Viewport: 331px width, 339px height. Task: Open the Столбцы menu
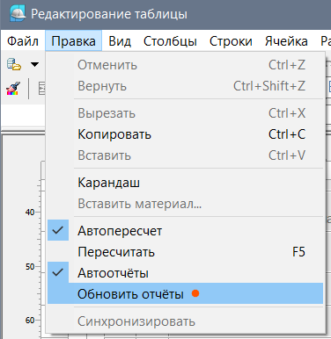(x=170, y=41)
